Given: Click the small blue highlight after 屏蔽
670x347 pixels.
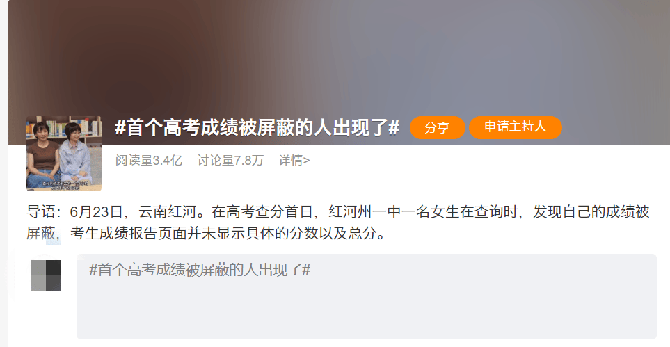Looking at the screenshot, I should [x=54, y=239].
